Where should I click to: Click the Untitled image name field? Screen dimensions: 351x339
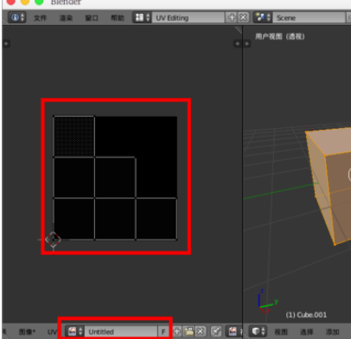[x=121, y=331]
